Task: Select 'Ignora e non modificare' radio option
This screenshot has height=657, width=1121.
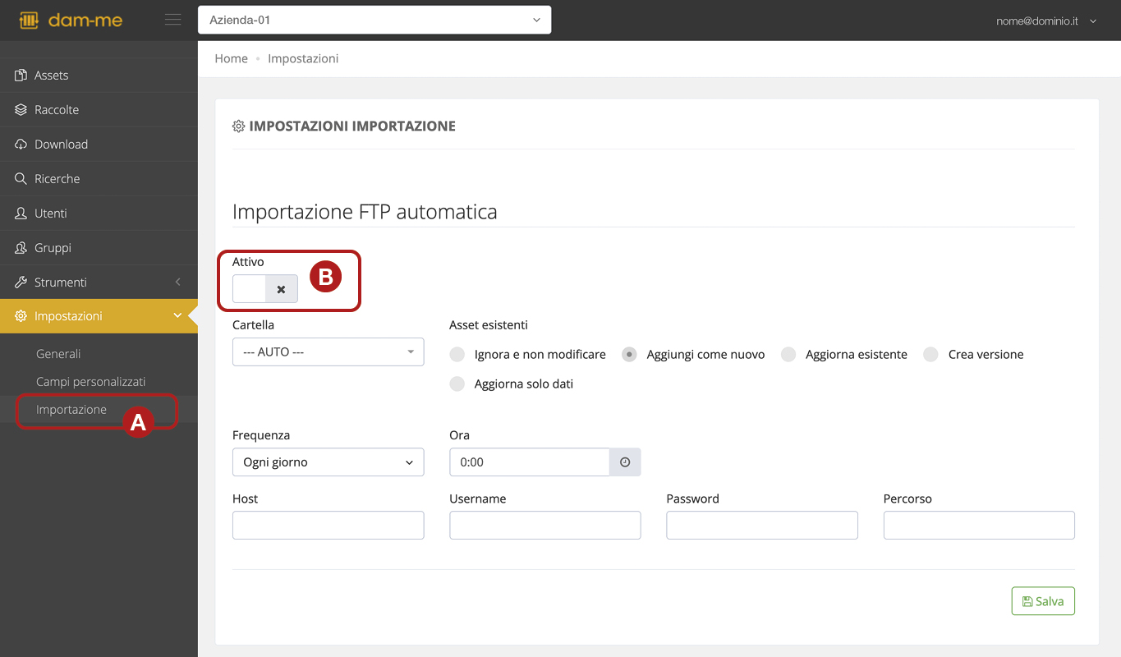Action: (x=457, y=355)
